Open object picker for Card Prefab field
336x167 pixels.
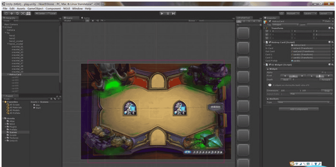pyautogui.click(x=332, y=61)
